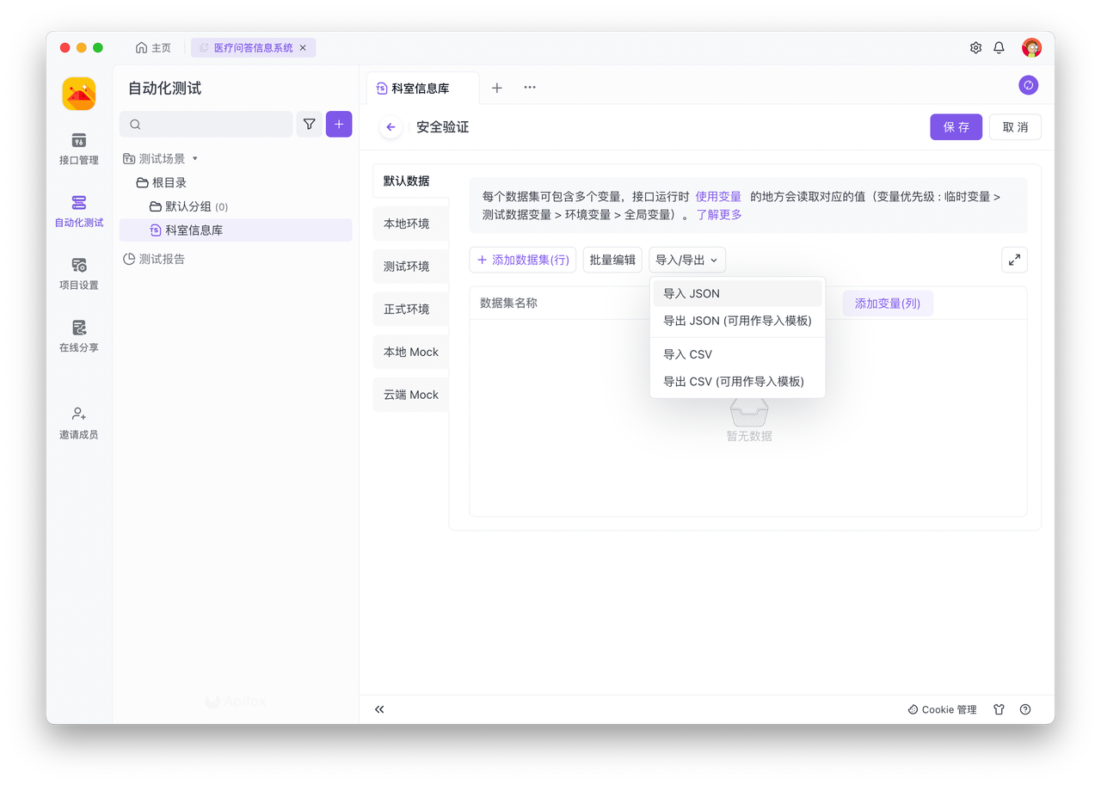
Task: Select 科室信息库 in the tree
Action: [x=194, y=230]
